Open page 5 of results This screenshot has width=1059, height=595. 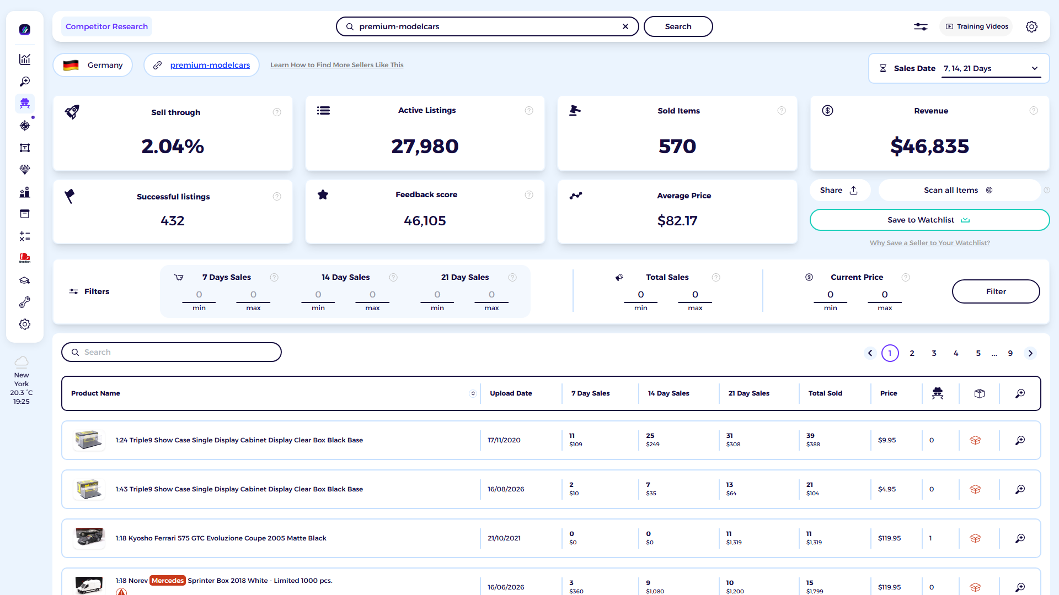(x=978, y=353)
